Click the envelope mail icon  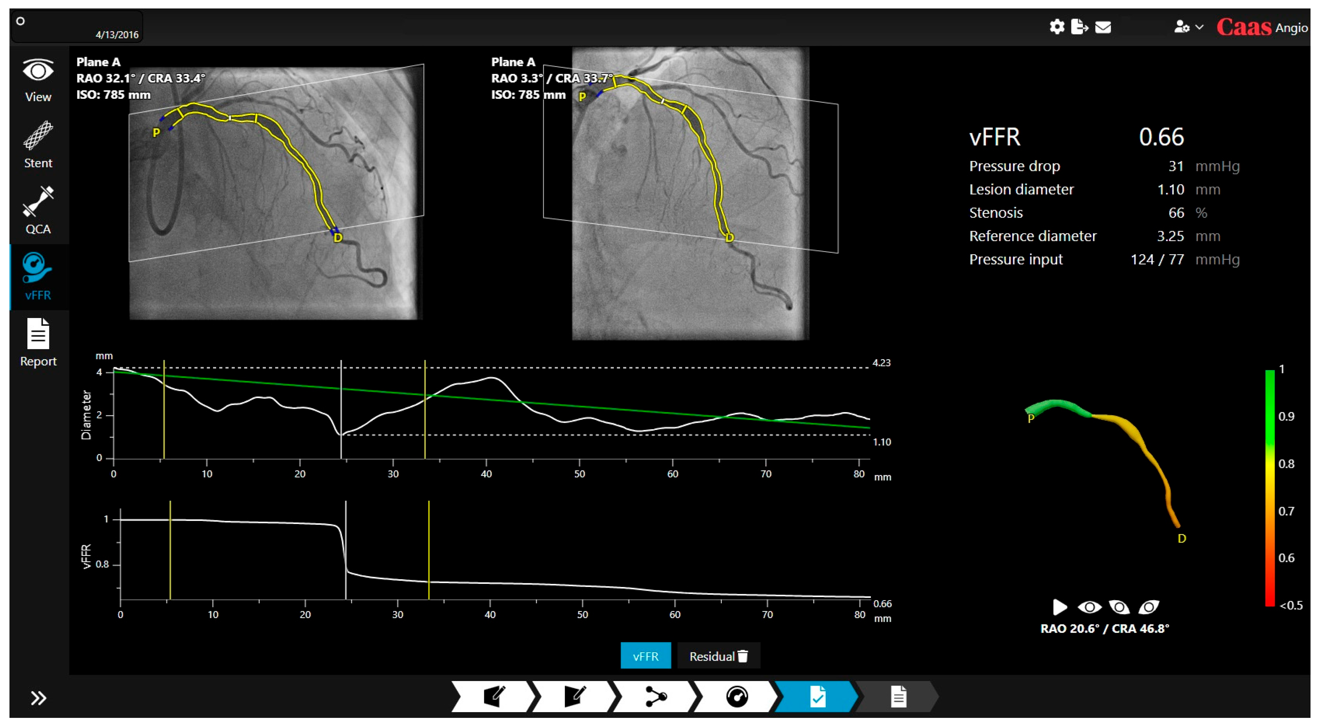[x=1103, y=27]
